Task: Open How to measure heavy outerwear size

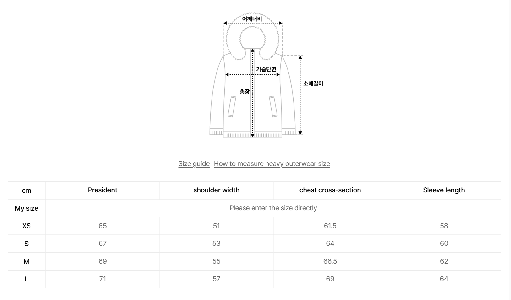Action: tap(272, 163)
